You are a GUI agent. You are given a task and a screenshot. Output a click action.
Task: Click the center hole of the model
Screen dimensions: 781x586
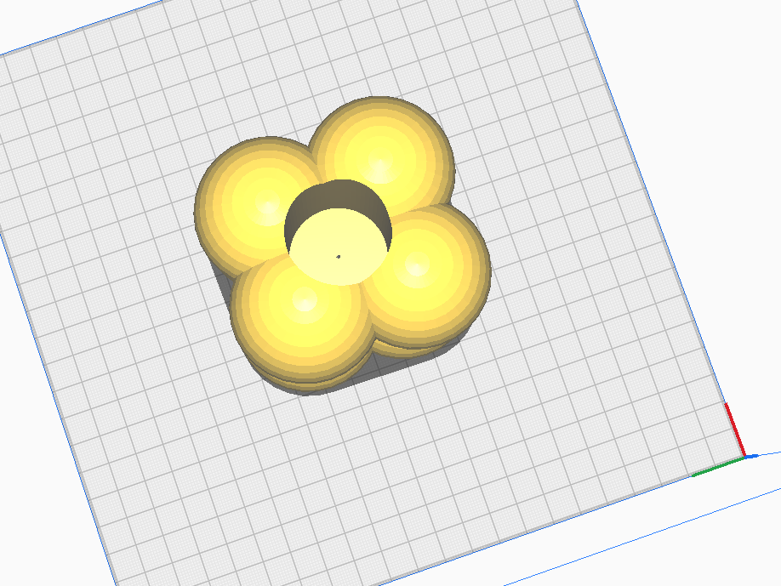pyautogui.click(x=339, y=232)
